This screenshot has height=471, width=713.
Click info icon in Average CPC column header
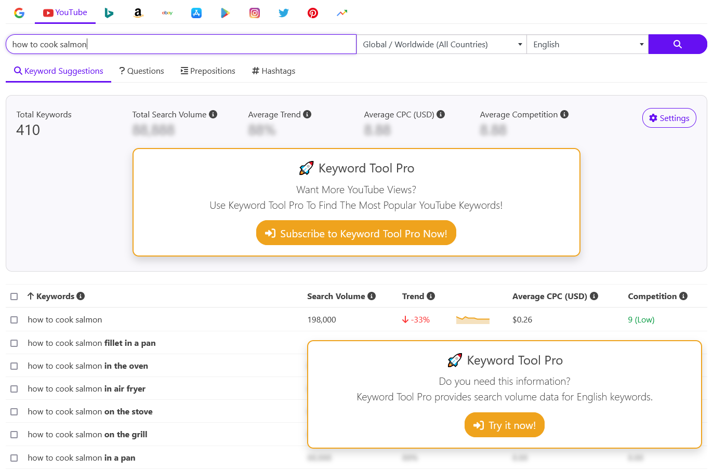[x=594, y=296]
